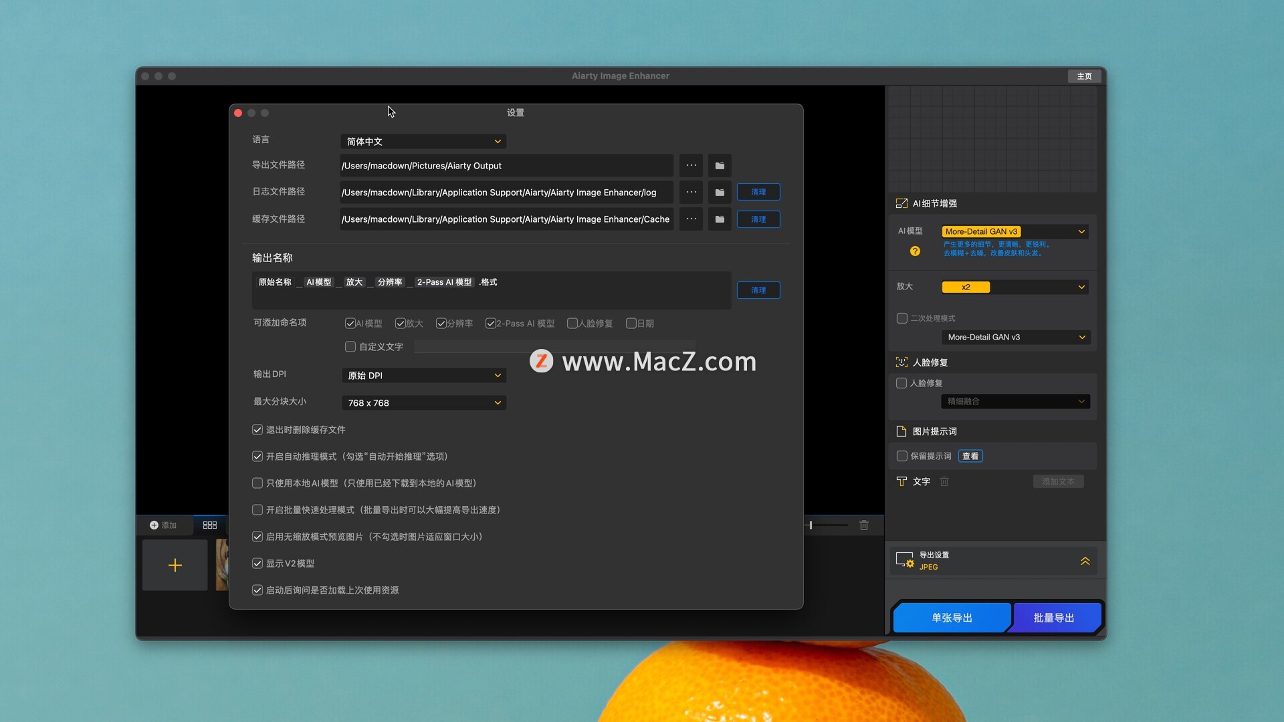The height and width of the screenshot is (722, 1284).
Task: Enable 人脸修复 naming item checkbox
Action: 572,324
